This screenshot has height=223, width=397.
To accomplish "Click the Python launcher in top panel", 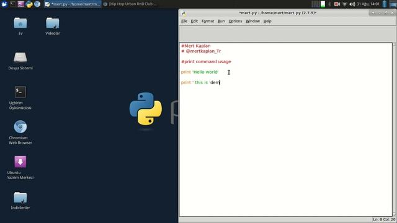I will [x=29, y=4].
